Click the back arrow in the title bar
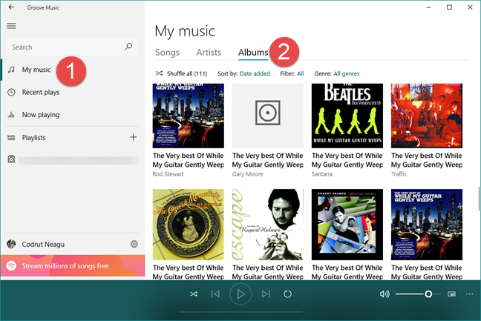Image resolution: width=481 pixels, height=321 pixels. tap(11, 7)
